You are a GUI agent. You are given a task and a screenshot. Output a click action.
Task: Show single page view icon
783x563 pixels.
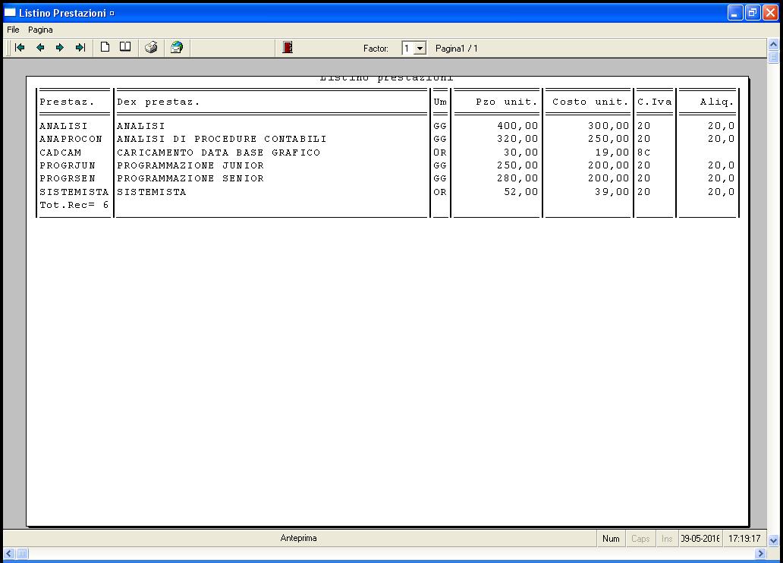105,48
